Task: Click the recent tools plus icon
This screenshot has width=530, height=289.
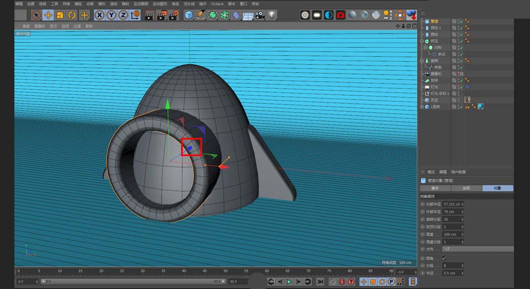Action: (84, 15)
